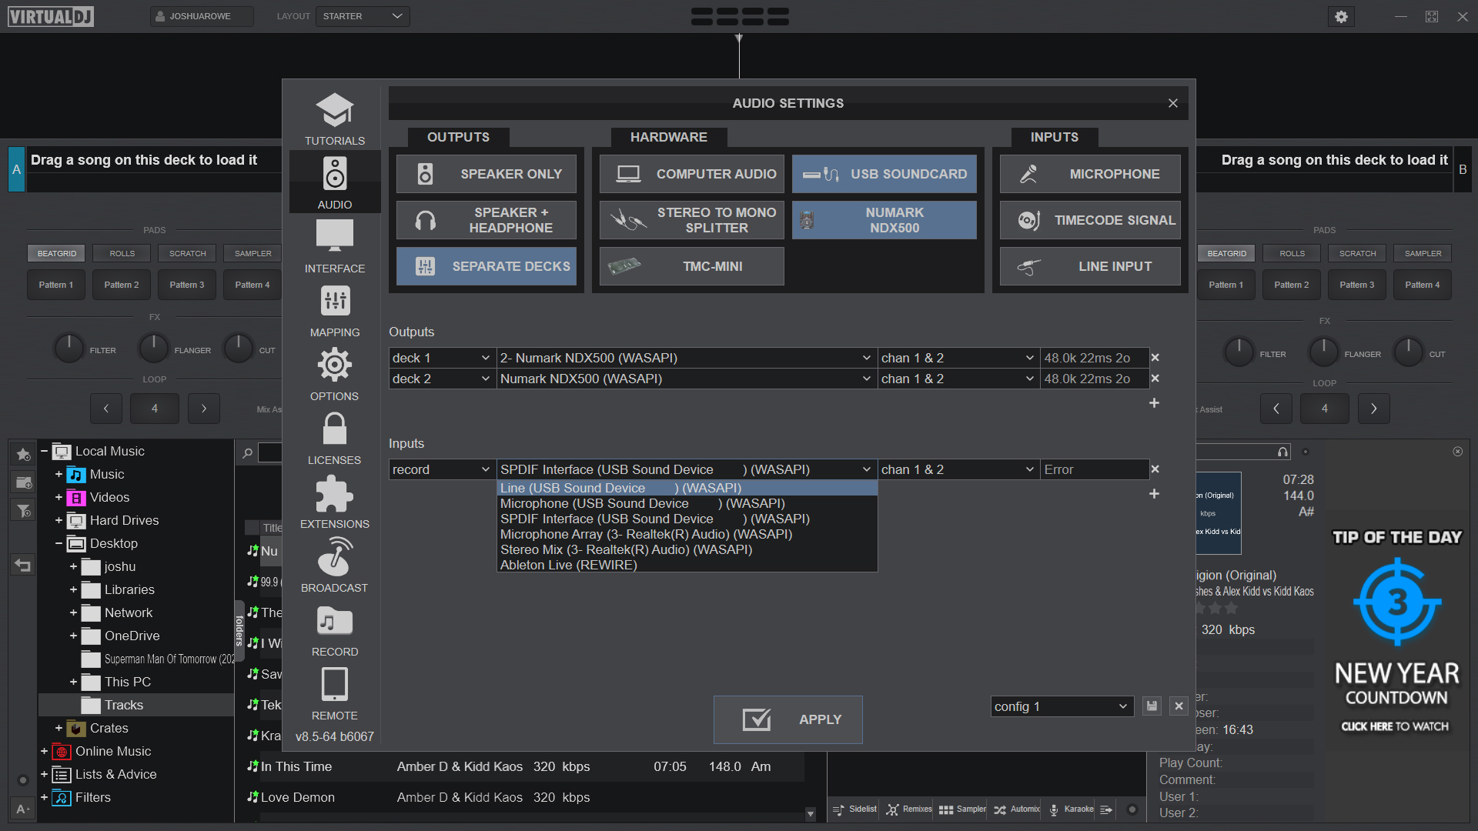Choose Microphone Array Realtek from list
This screenshot has width=1478, height=831.
tap(687, 534)
